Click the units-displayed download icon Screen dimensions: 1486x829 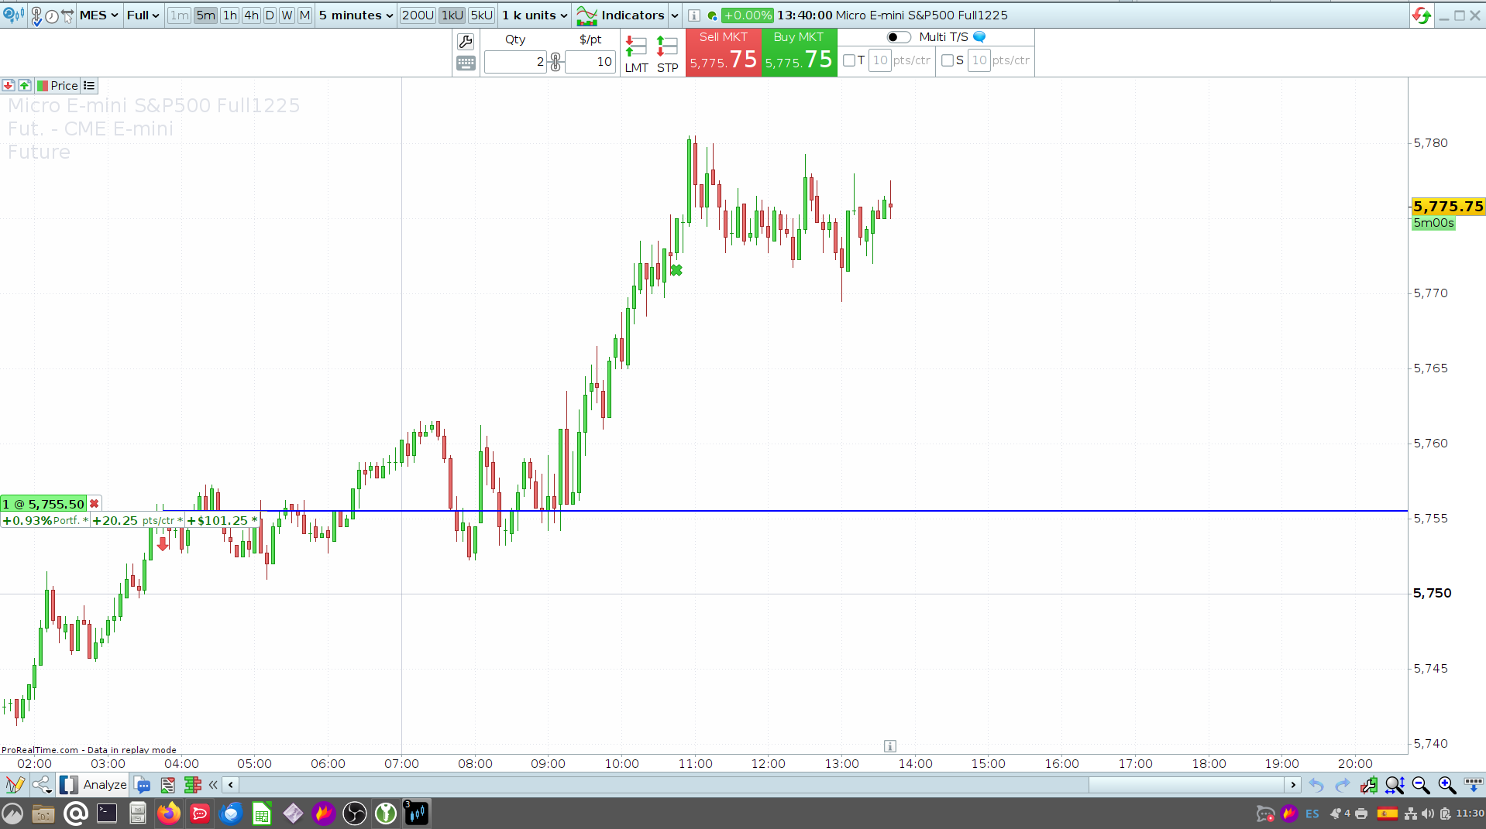pyautogui.click(x=1473, y=786)
